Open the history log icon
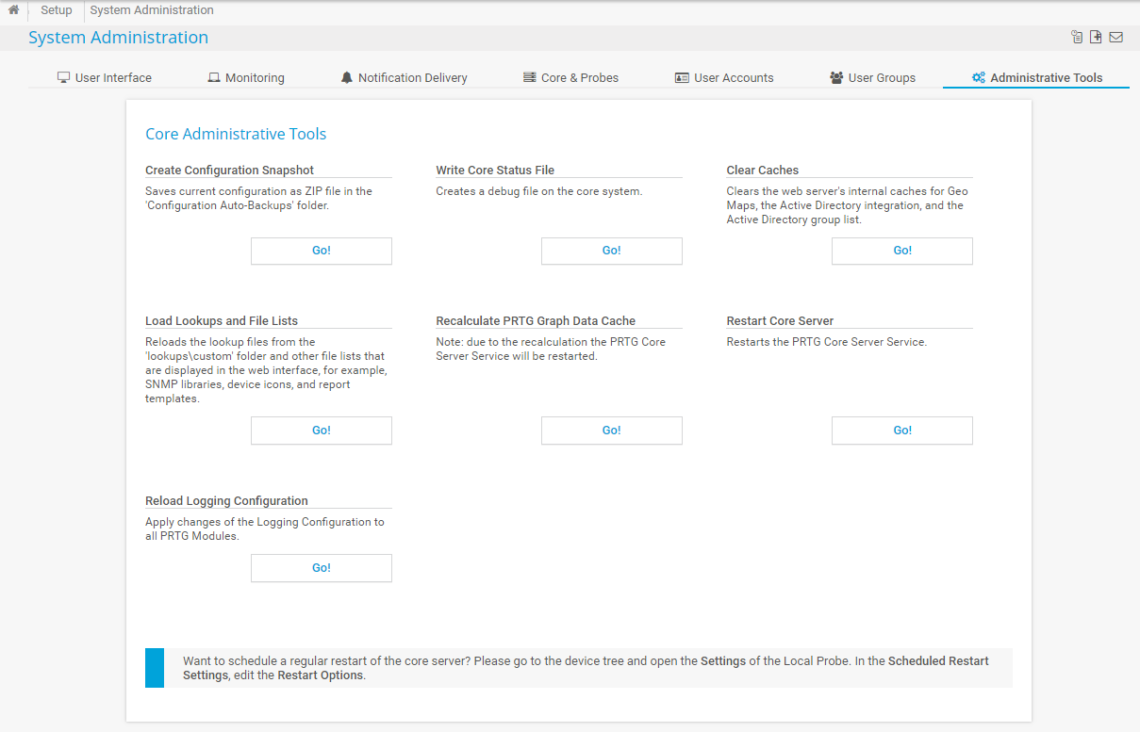Screen dimensions: 1140x732 point(1077,38)
